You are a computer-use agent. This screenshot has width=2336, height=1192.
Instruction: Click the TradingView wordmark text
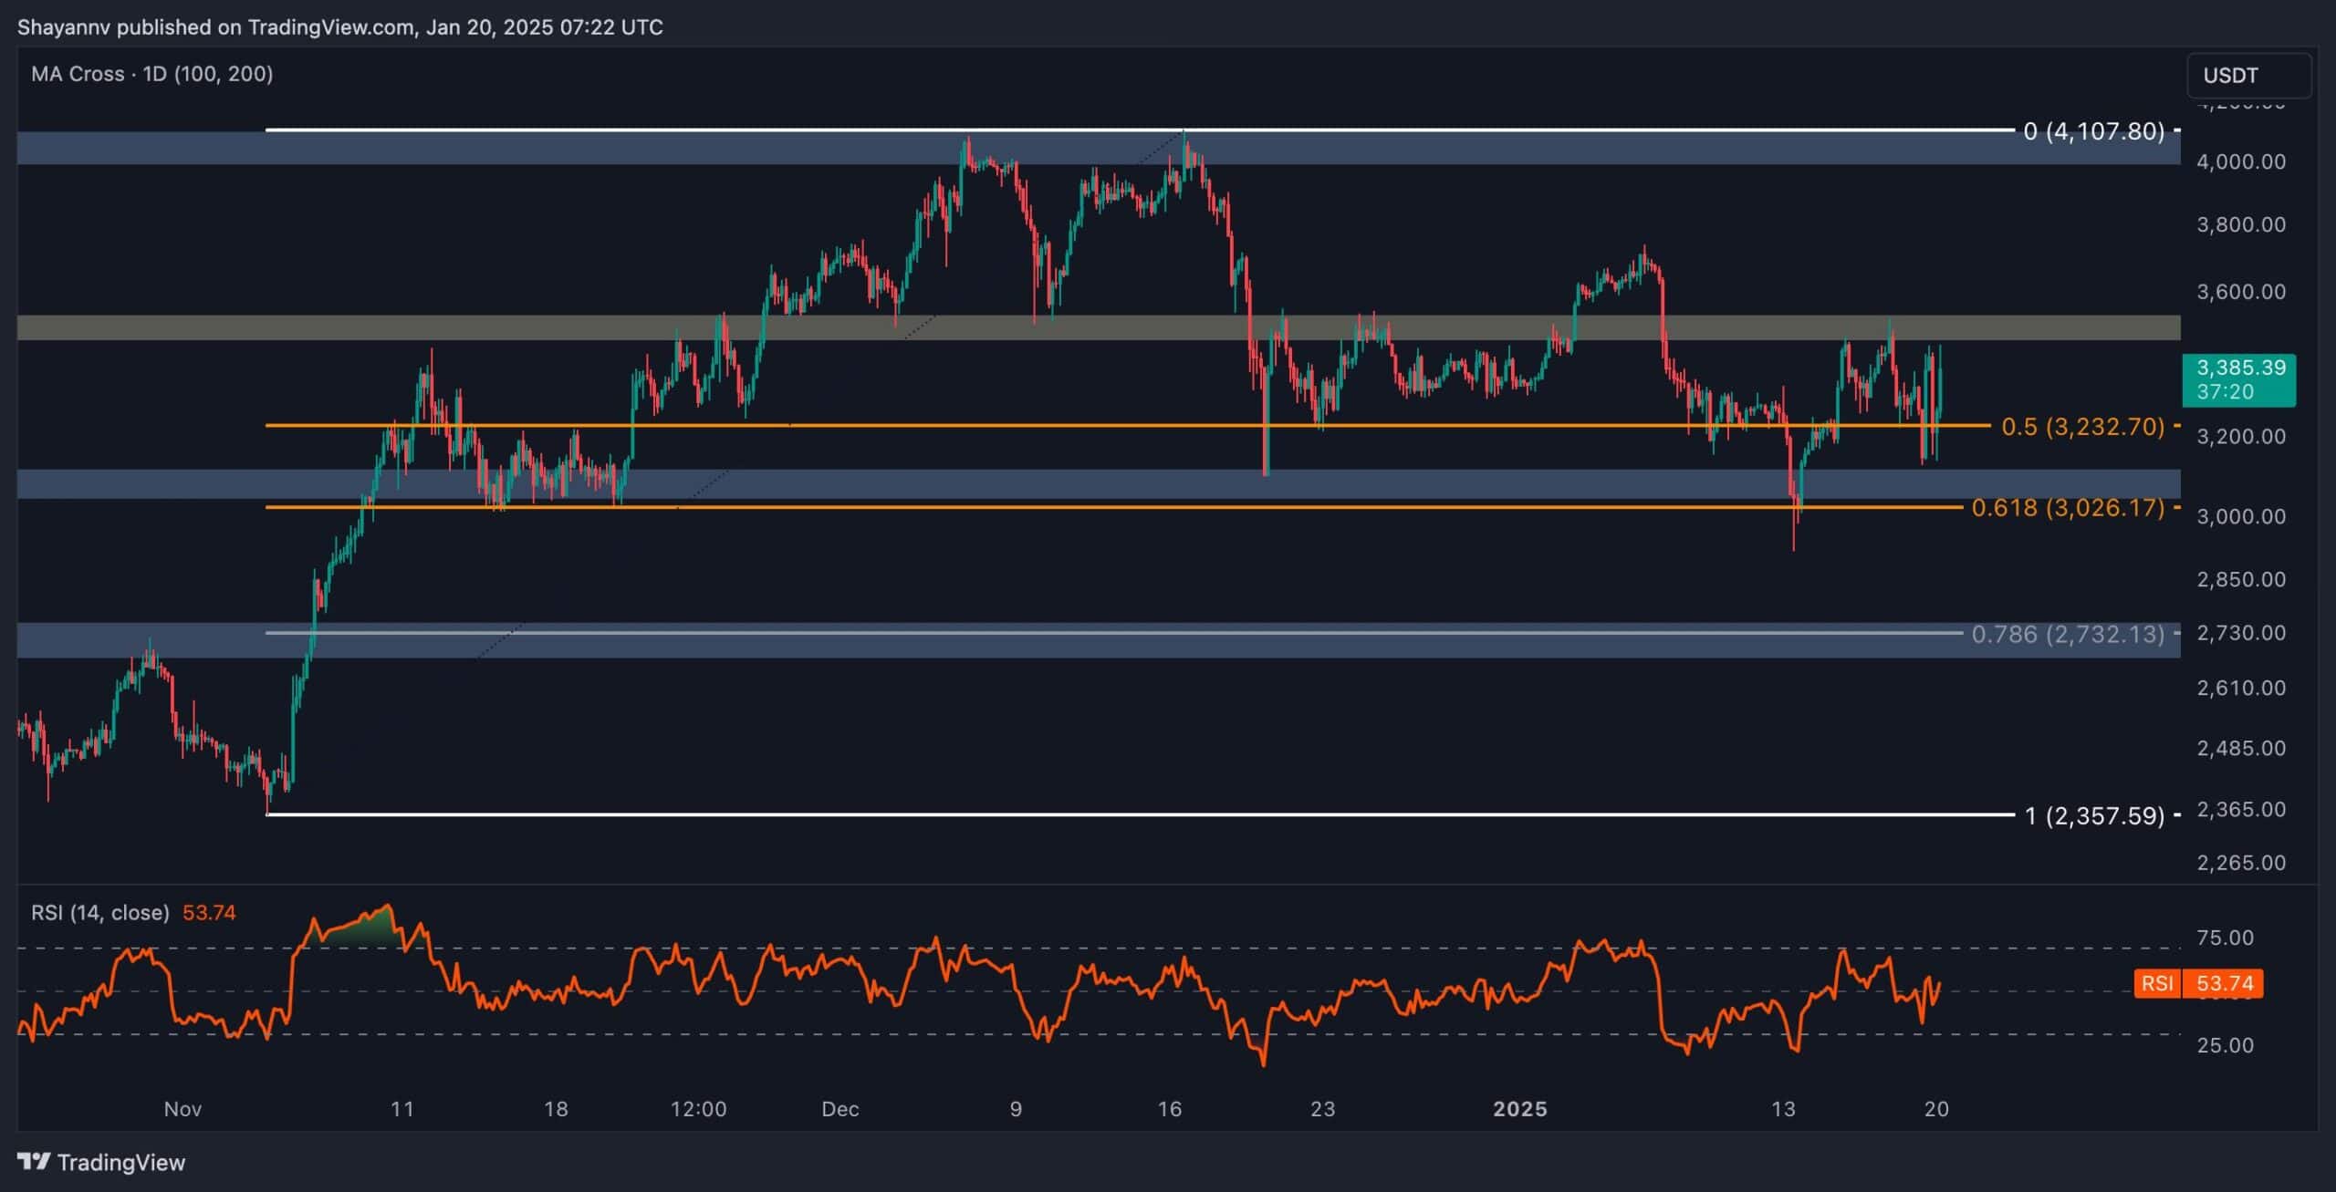[x=120, y=1162]
